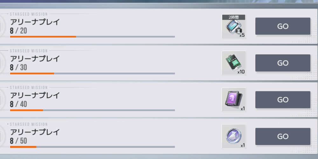Click the 8 / 50 progress counter text
The height and width of the screenshot is (159, 318).
(x=18, y=141)
